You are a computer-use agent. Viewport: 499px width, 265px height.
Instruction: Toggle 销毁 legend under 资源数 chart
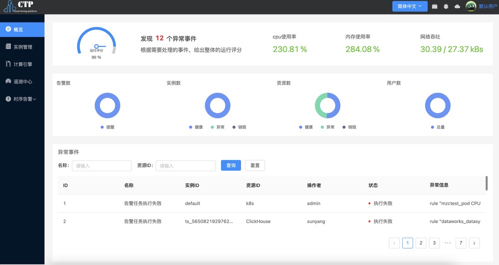tap(349, 127)
